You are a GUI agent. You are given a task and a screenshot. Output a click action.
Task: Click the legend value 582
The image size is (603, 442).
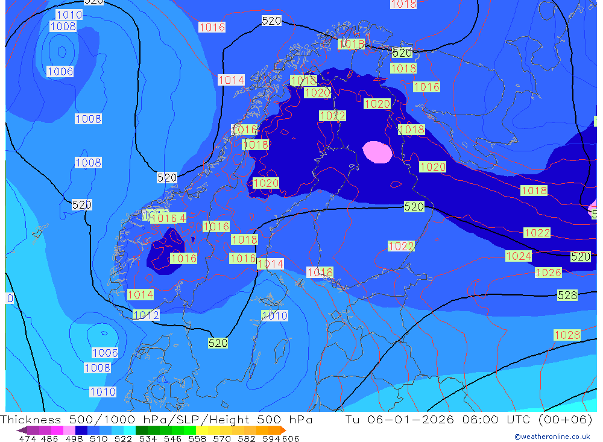[x=246, y=438]
